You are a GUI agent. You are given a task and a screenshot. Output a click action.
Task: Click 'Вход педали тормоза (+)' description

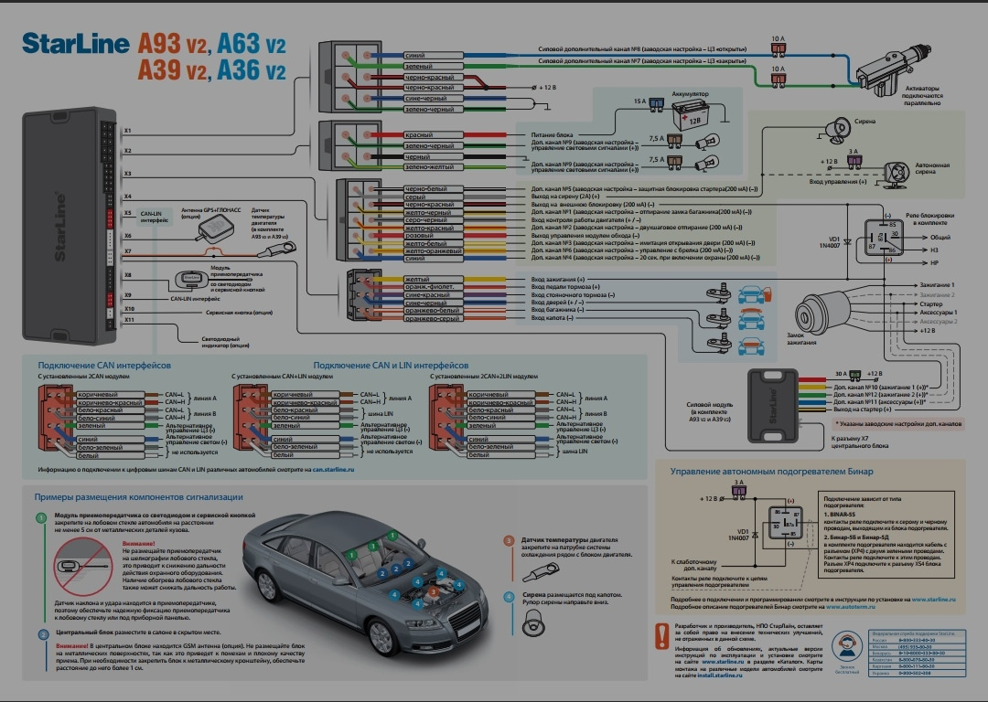point(565,286)
